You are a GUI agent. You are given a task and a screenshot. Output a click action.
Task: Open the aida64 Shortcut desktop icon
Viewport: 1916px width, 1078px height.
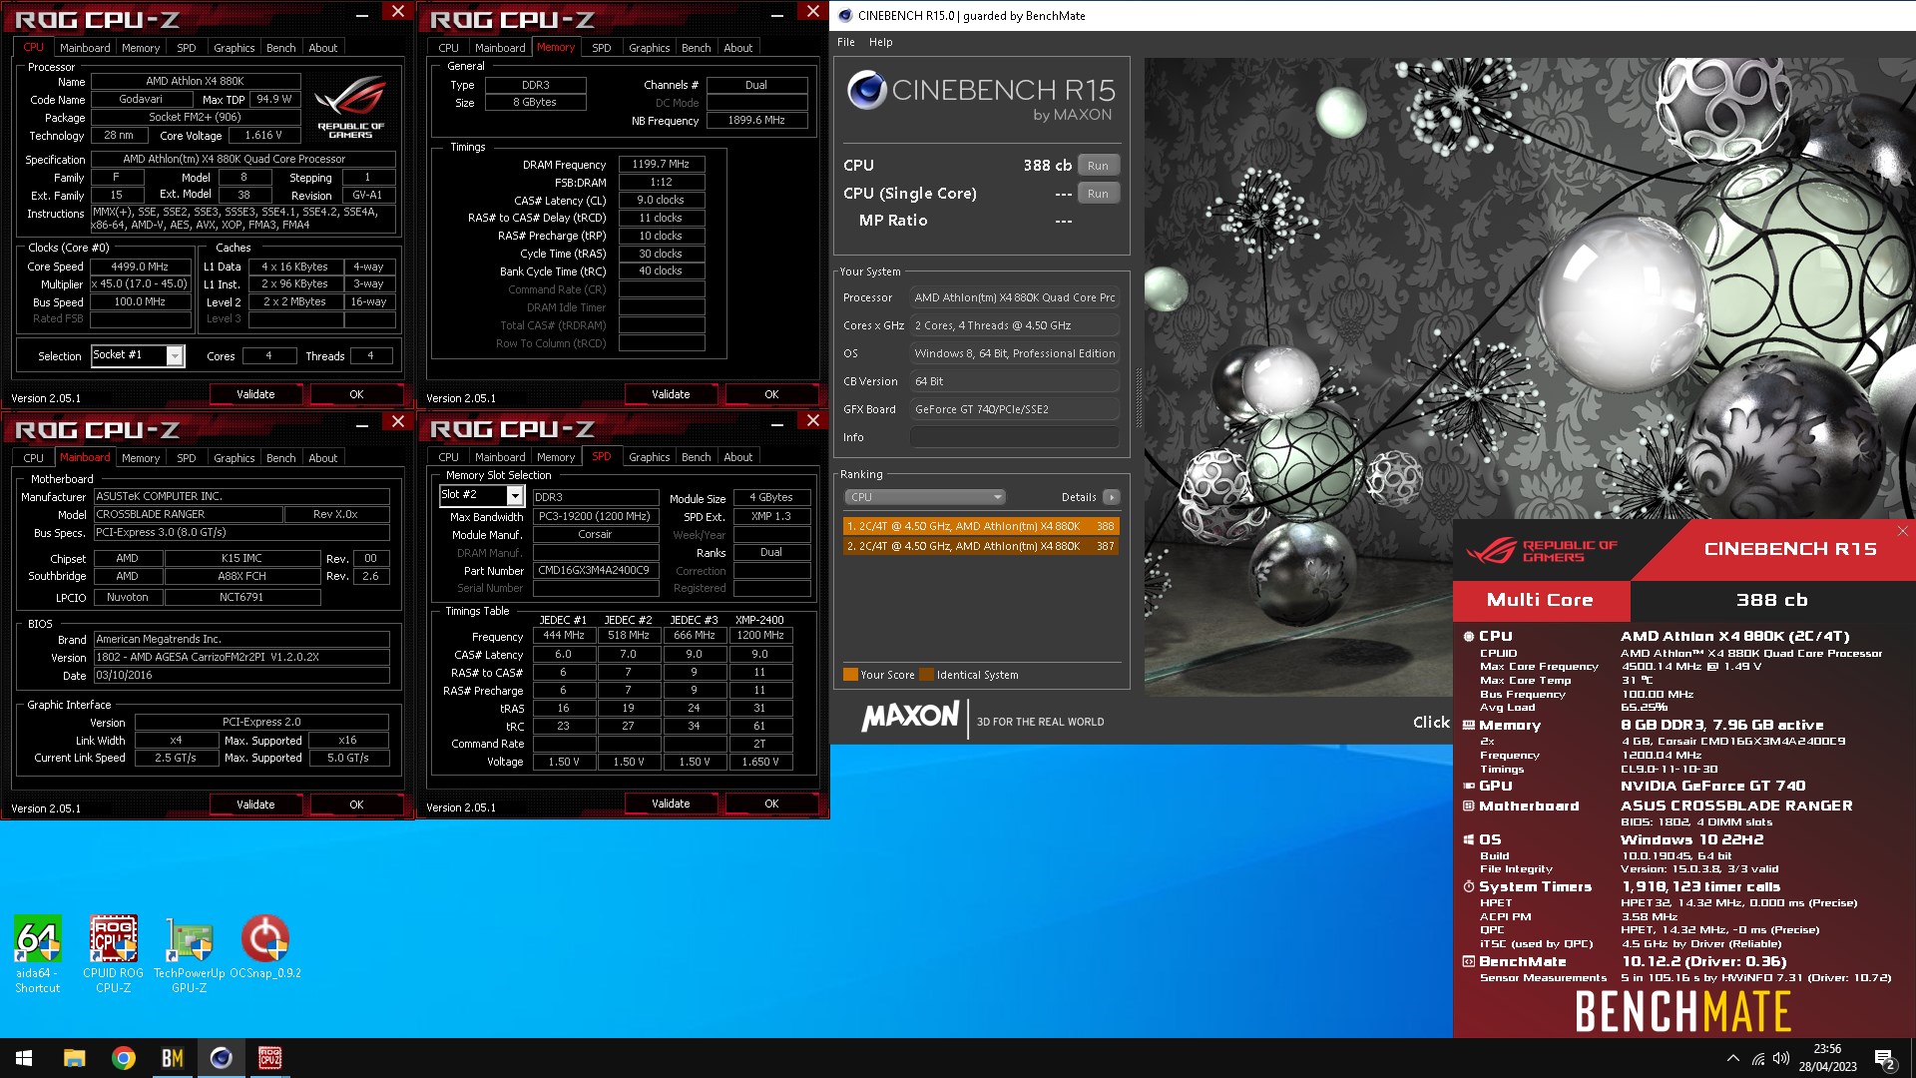38,953
